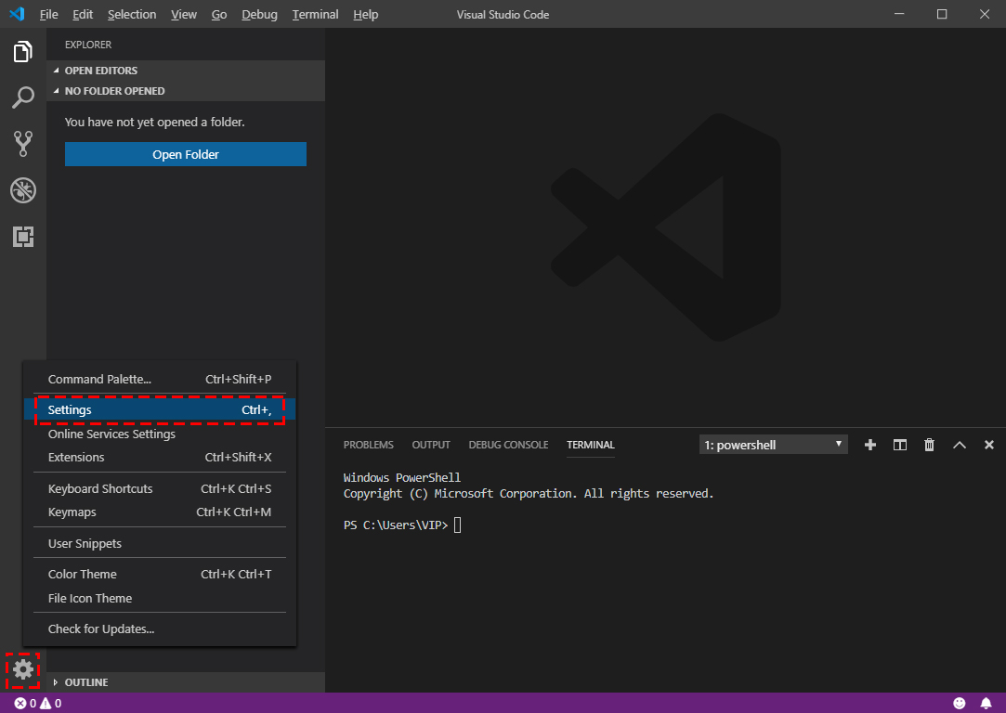Viewport: 1006px width, 713px height.
Task: Select the powershell terminal dropdown
Action: point(773,445)
